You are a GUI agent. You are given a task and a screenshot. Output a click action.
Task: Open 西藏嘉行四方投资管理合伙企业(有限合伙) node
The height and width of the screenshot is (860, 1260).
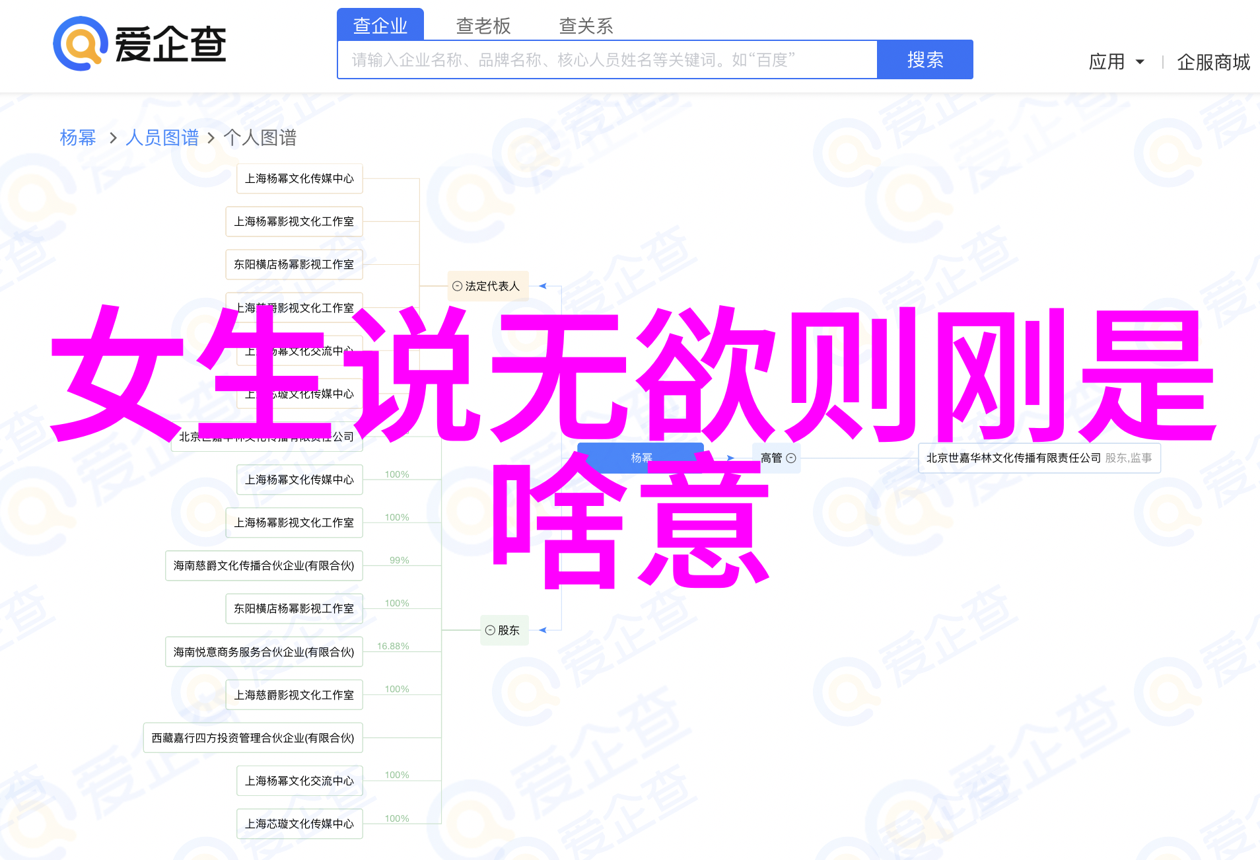click(253, 738)
